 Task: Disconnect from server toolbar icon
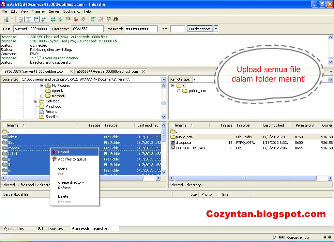[x=76, y=19]
